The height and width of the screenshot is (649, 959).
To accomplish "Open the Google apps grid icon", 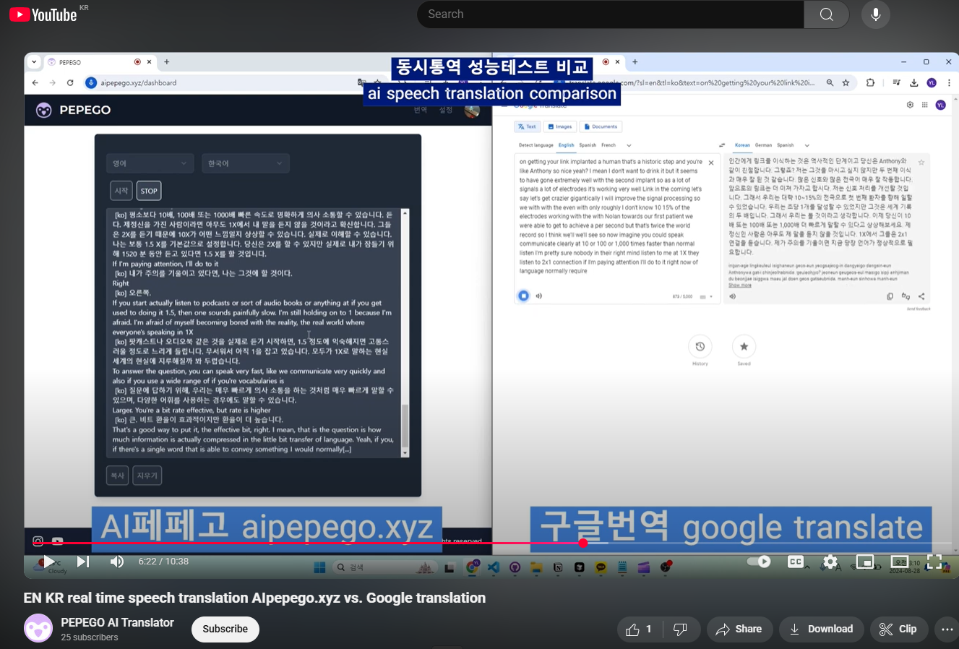I will [924, 105].
